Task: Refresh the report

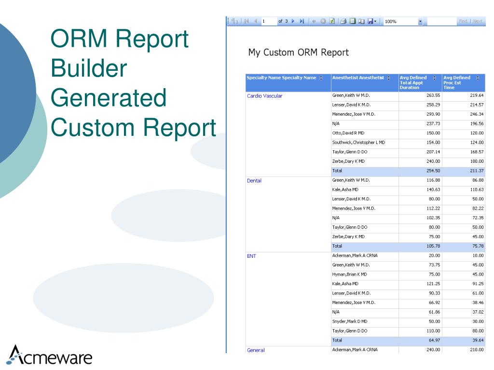Action: pyautogui.click(x=332, y=21)
